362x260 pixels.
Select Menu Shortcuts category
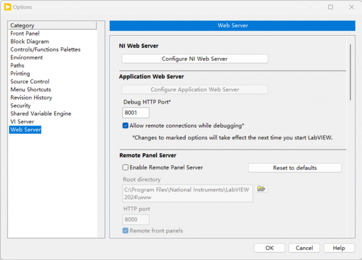click(x=31, y=89)
